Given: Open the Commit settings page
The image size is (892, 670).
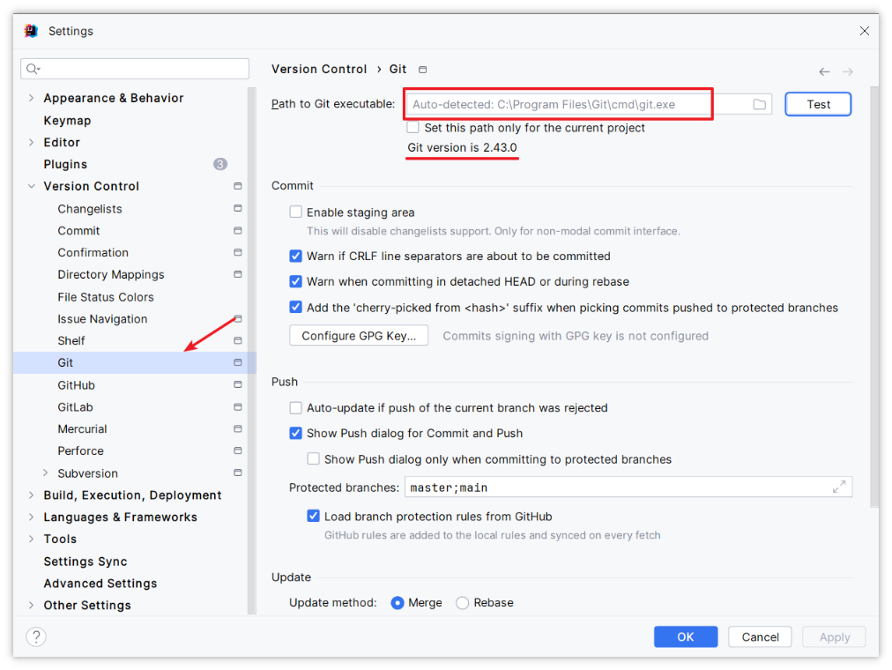Looking at the screenshot, I should tap(78, 230).
